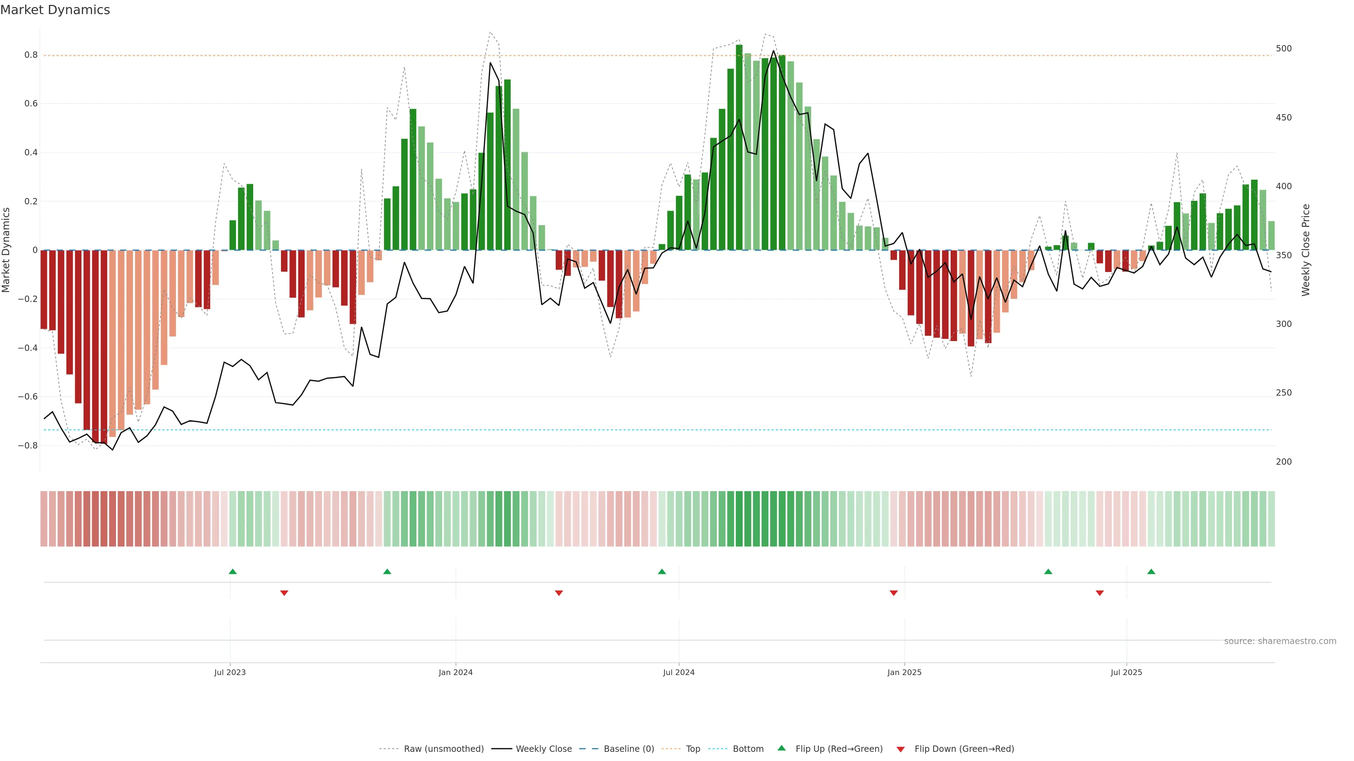Click the Weekly Close Price axis title
The height and width of the screenshot is (761, 1354).
click(1306, 250)
